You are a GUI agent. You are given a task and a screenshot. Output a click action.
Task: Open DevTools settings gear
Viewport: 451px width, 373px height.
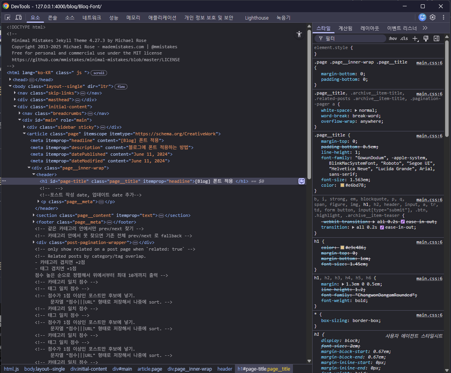tap(433, 17)
